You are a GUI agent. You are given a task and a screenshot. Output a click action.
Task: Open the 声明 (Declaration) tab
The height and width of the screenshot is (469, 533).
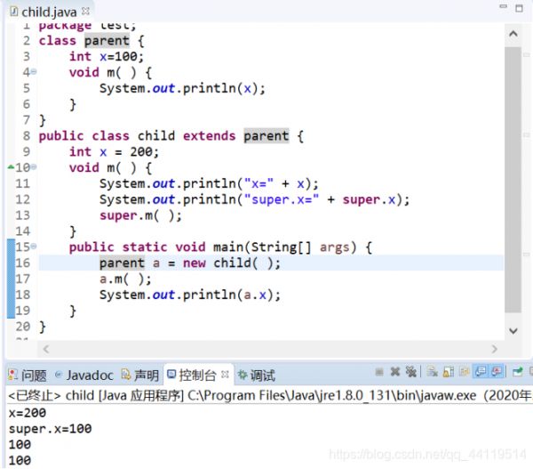140,376
